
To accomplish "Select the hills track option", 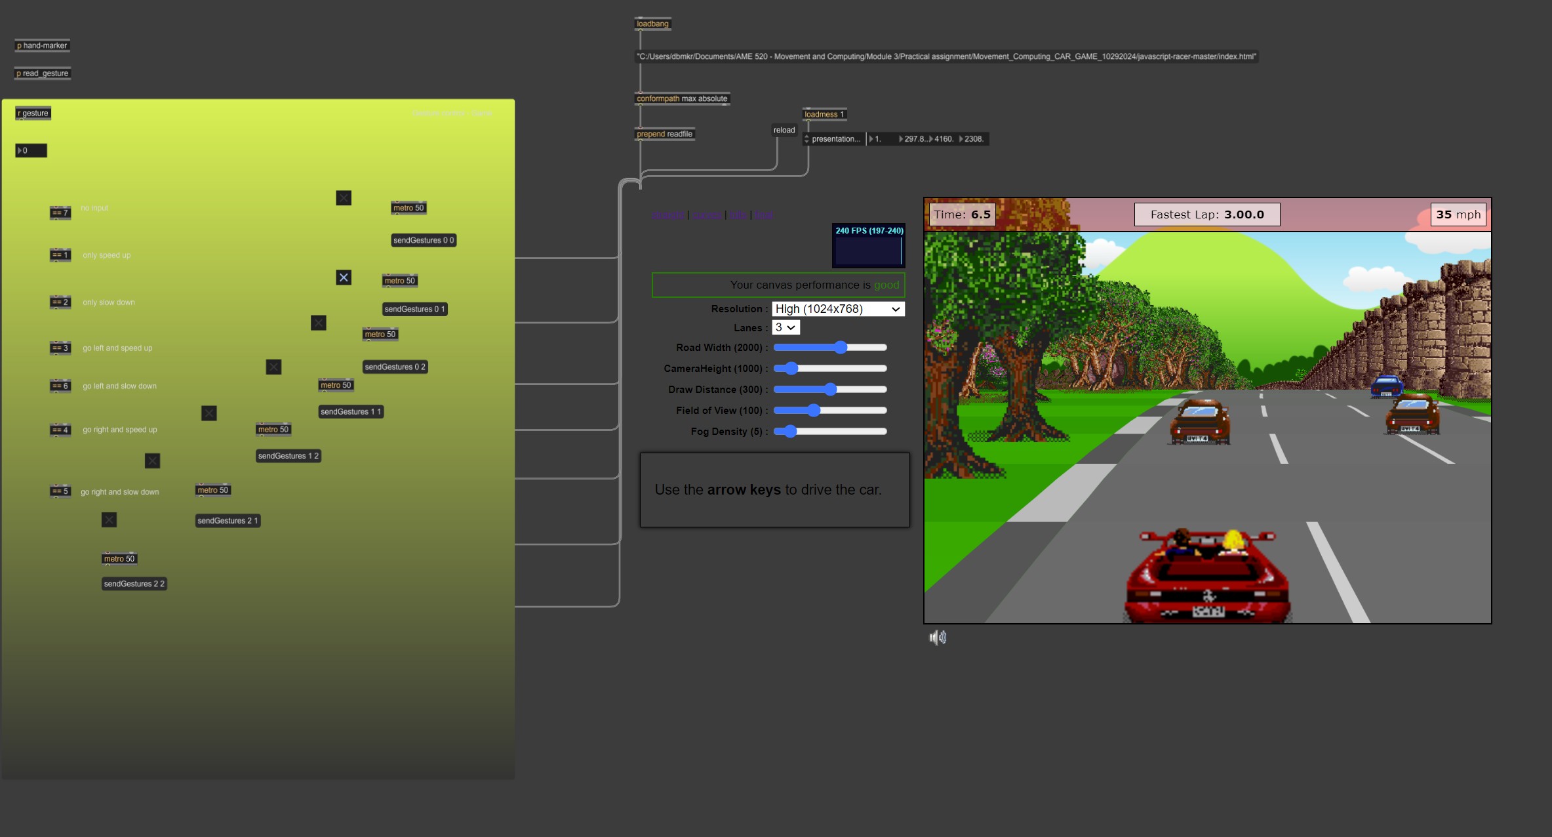I will (x=738, y=214).
